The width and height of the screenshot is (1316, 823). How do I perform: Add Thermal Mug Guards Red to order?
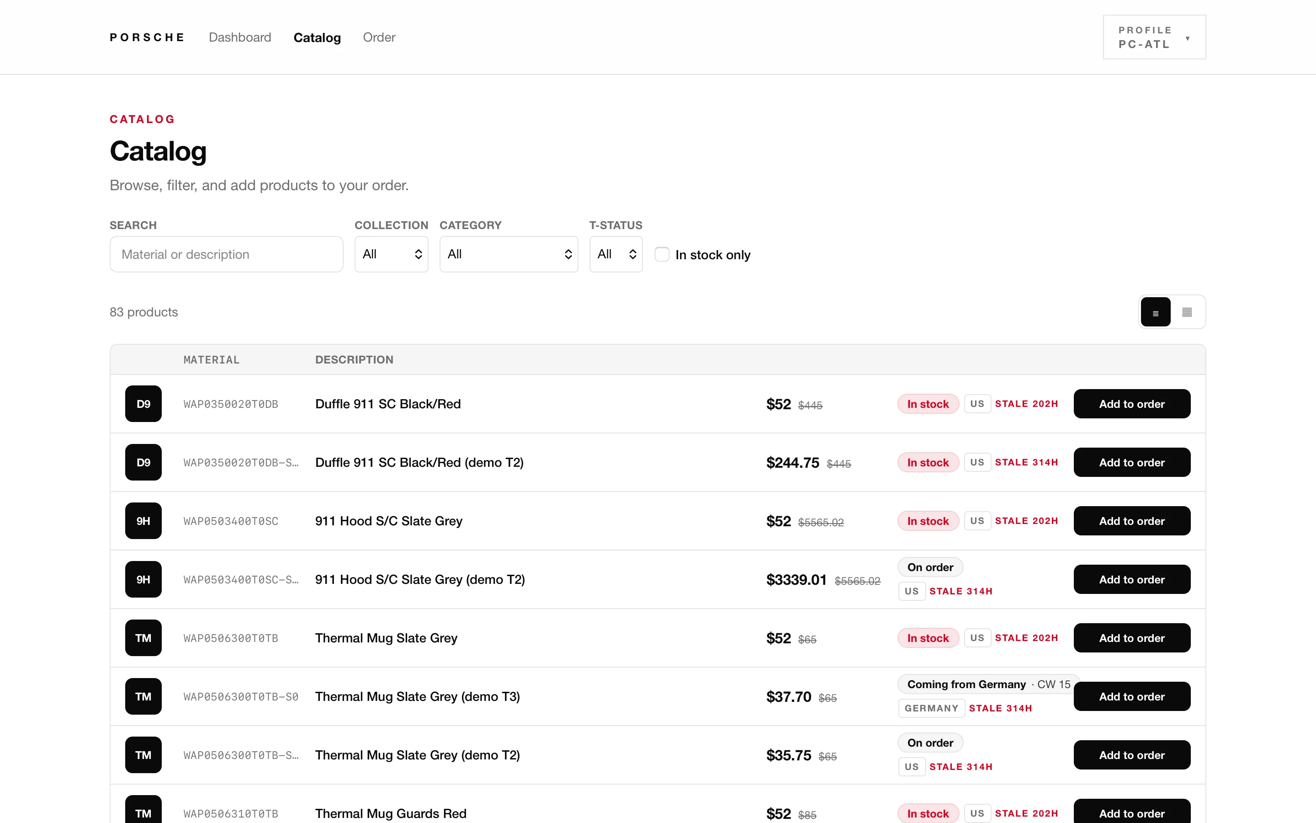1132,812
